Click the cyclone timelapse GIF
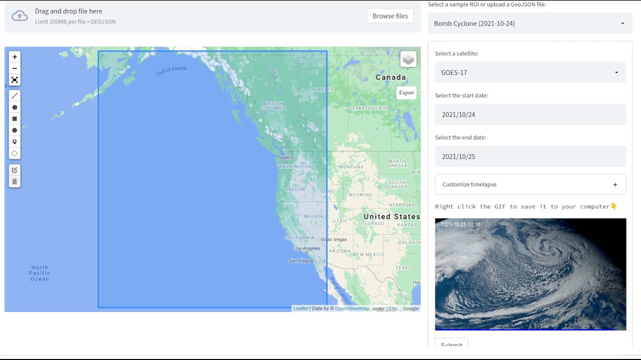Image resolution: width=641 pixels, height=360 pixels. [530, 274]
